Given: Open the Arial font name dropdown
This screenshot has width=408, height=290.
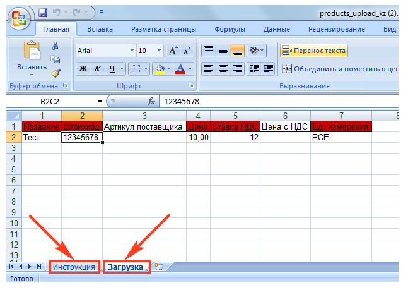Looking at the screenshot, I should click(x=132, y=51).
